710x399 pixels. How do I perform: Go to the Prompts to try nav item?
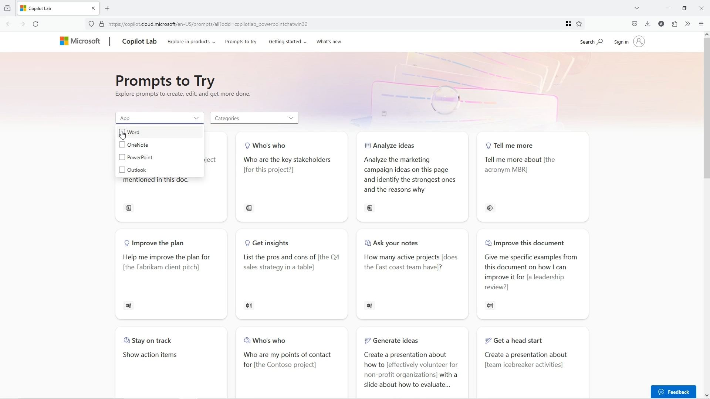tap(241, 42)
